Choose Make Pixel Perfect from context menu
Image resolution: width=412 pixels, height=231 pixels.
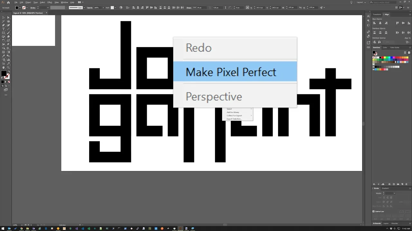click(235, 72)
